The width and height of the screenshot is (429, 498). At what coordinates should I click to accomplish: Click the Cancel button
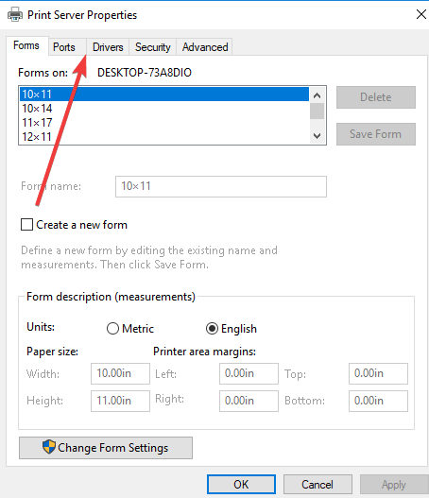(x=317, y=485)
